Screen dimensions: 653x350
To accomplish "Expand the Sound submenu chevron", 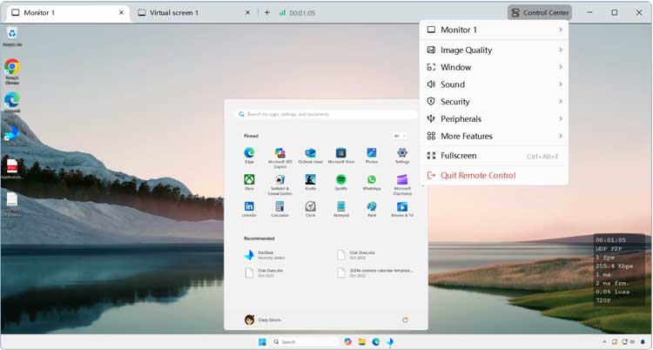I will click(x=560, y=84).
